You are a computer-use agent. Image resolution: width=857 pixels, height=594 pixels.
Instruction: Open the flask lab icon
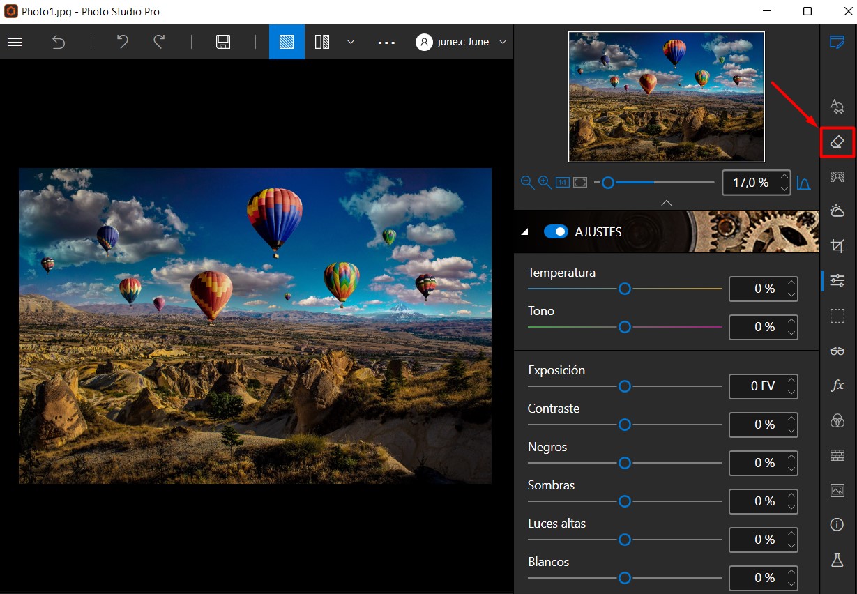837,559
